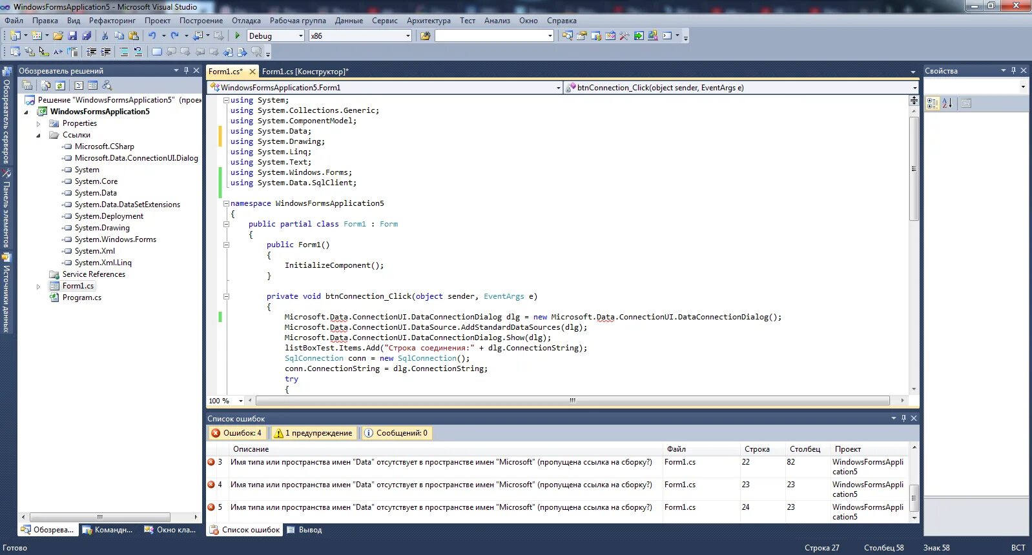Click Categorized view icon in Properties panel

[x=933, y=103]
